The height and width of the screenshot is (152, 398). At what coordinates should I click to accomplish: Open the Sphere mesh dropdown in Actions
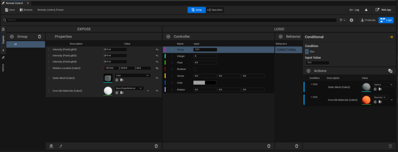(384, 85)
